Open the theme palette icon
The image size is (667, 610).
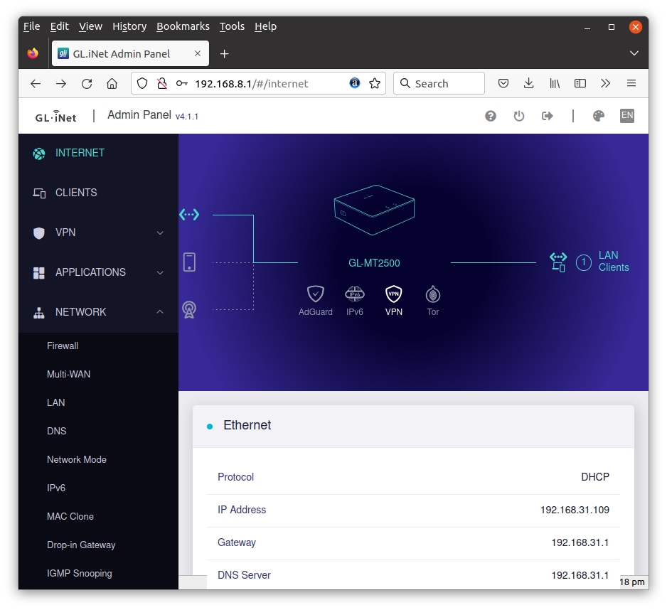[599, 116]
